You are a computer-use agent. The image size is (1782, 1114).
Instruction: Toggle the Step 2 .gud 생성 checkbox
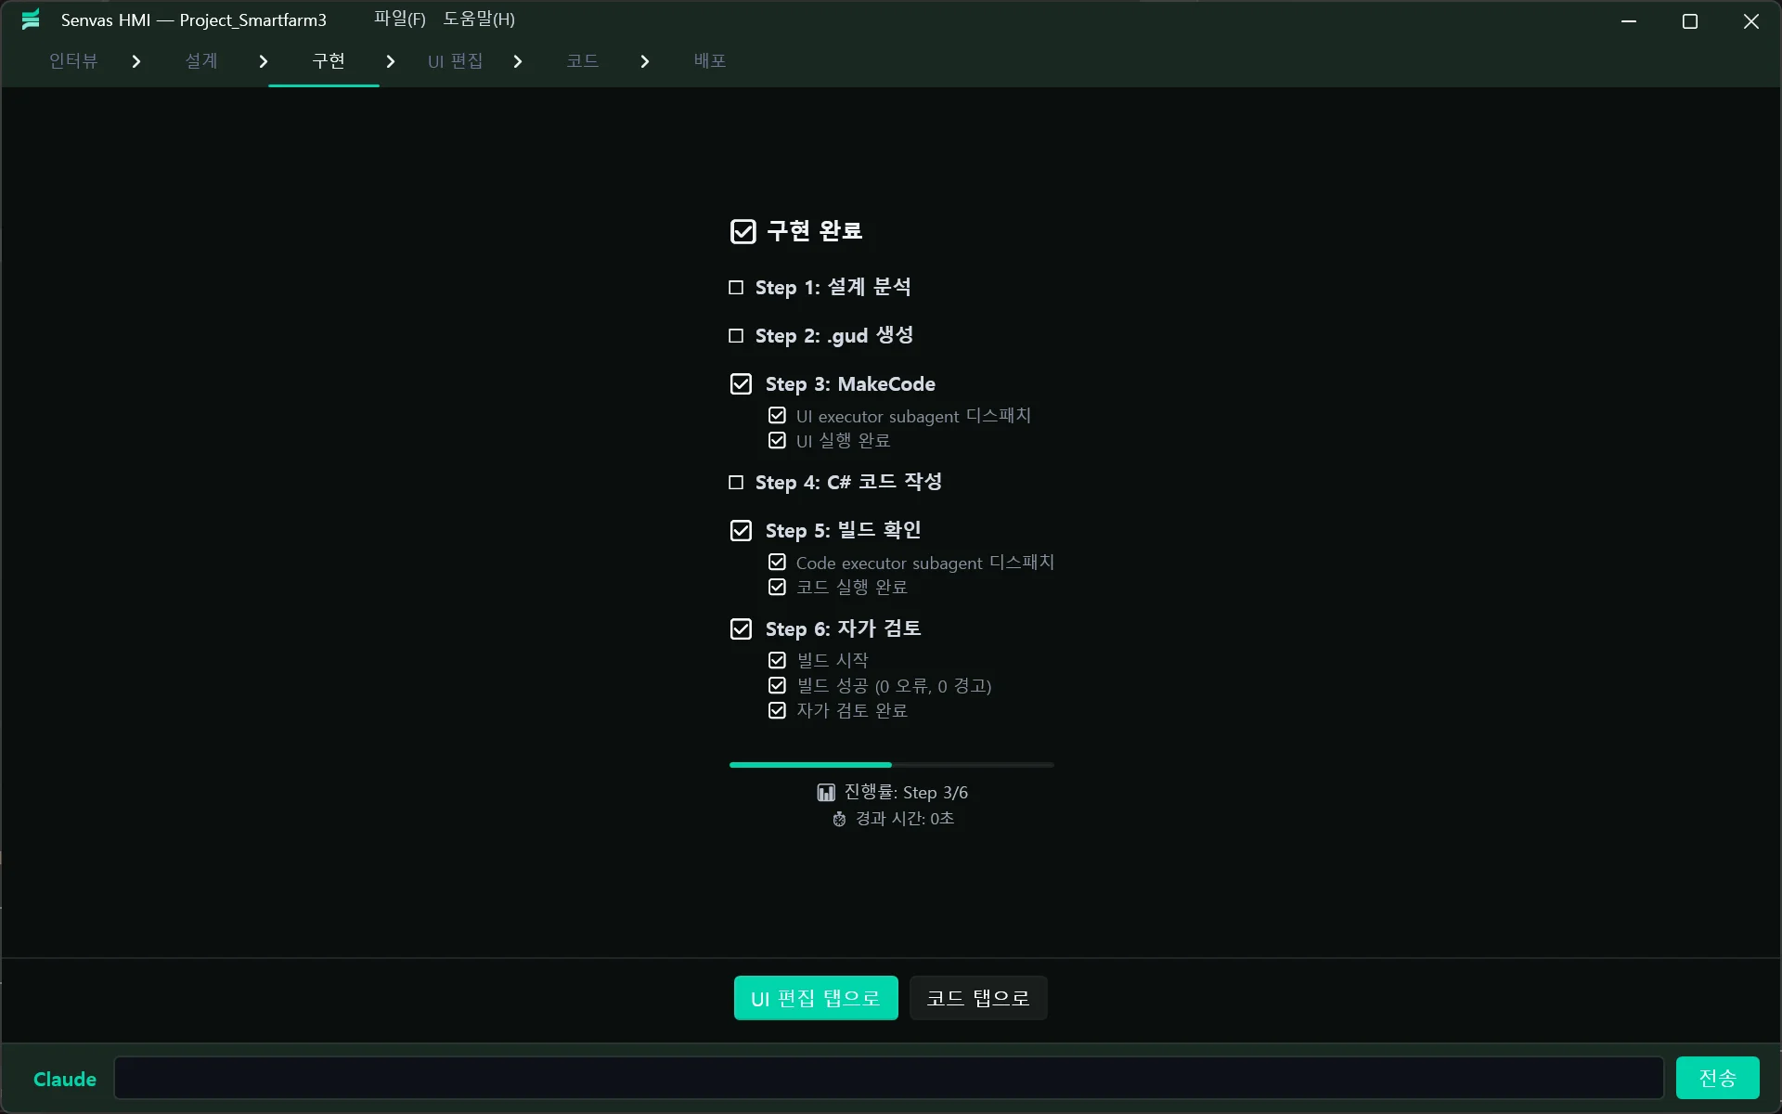coord(736,336)
